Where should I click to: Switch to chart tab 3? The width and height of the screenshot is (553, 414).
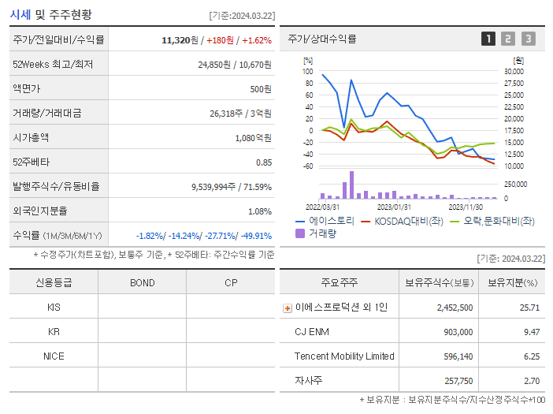(529, 39)
